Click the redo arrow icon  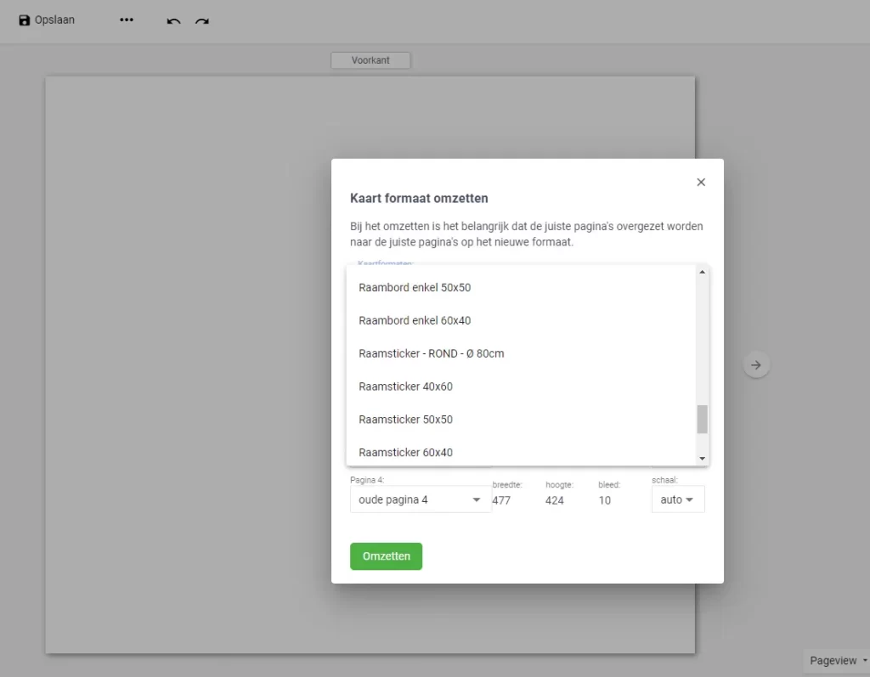pyautogui.click(x=201, y=20)
